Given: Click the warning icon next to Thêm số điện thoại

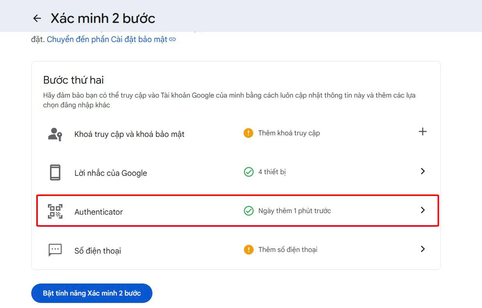Looking at the screenshot, I should [x=248, y=249].
